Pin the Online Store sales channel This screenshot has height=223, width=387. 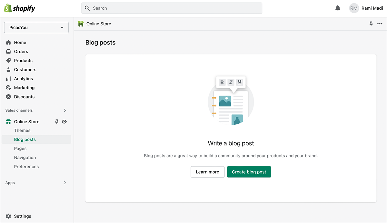(x=56, y=121)
